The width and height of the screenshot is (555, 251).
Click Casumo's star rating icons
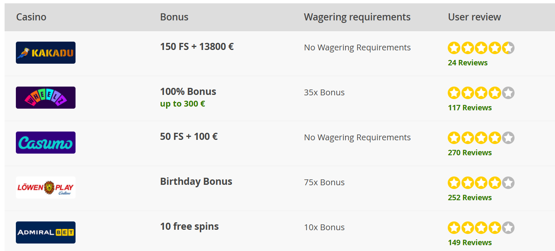tap(481, 138)
